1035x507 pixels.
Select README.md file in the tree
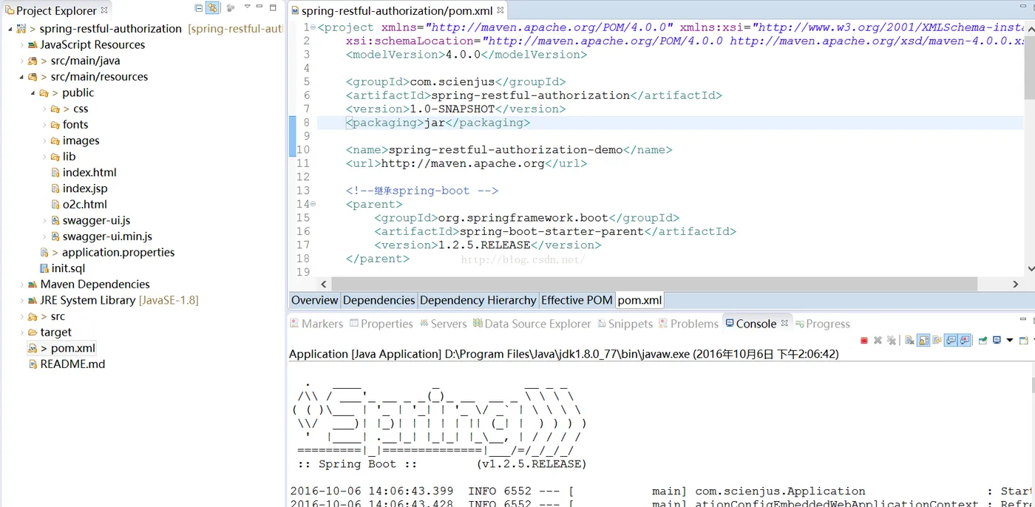pos(72,364)
